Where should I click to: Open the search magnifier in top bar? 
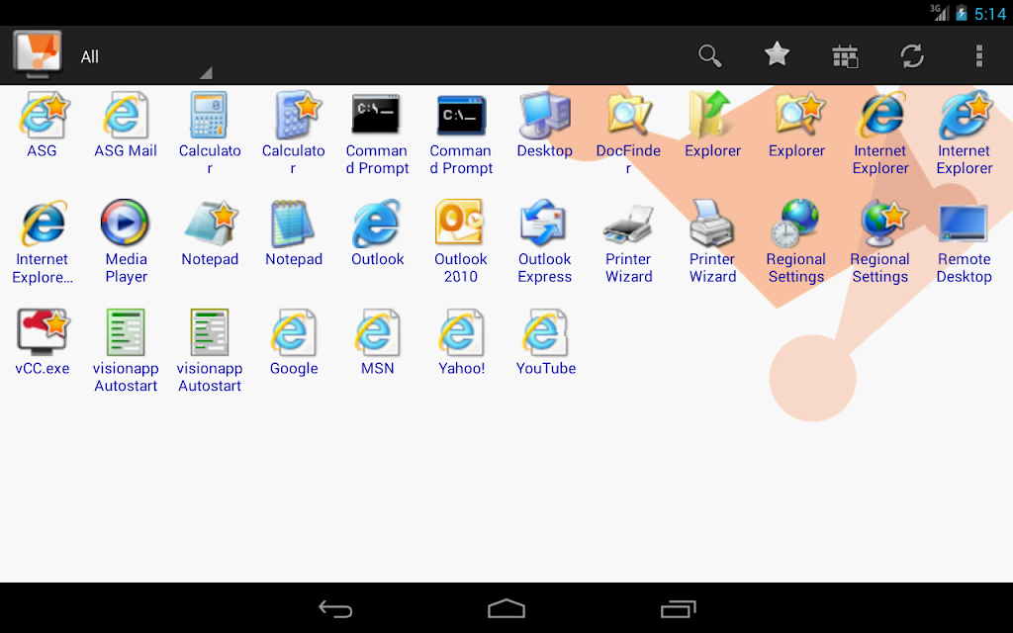[x=709, y=56]
